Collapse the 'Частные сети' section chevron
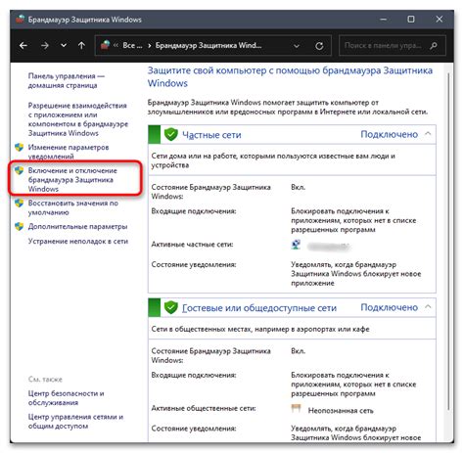The height and width of the screenshot is (453, 464). (428, 134)
